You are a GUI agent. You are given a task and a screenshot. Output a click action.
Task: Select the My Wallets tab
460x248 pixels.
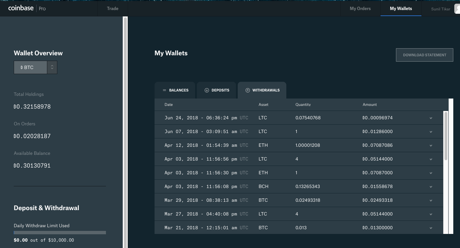[401, 8]
